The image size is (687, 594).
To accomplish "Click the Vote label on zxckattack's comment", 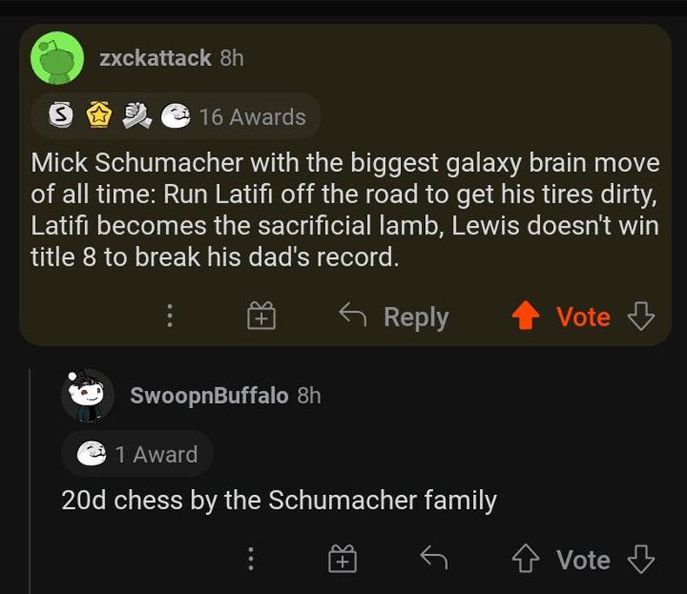I will coord(583,317).
